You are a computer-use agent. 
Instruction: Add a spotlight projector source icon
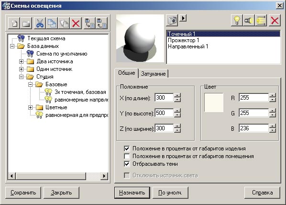click(x=249, y=20)
